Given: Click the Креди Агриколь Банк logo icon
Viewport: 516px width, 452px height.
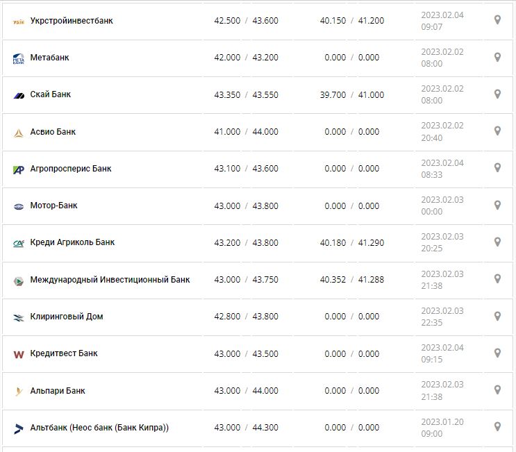Looking at the screenshot, I should click(x=19, y=243).
